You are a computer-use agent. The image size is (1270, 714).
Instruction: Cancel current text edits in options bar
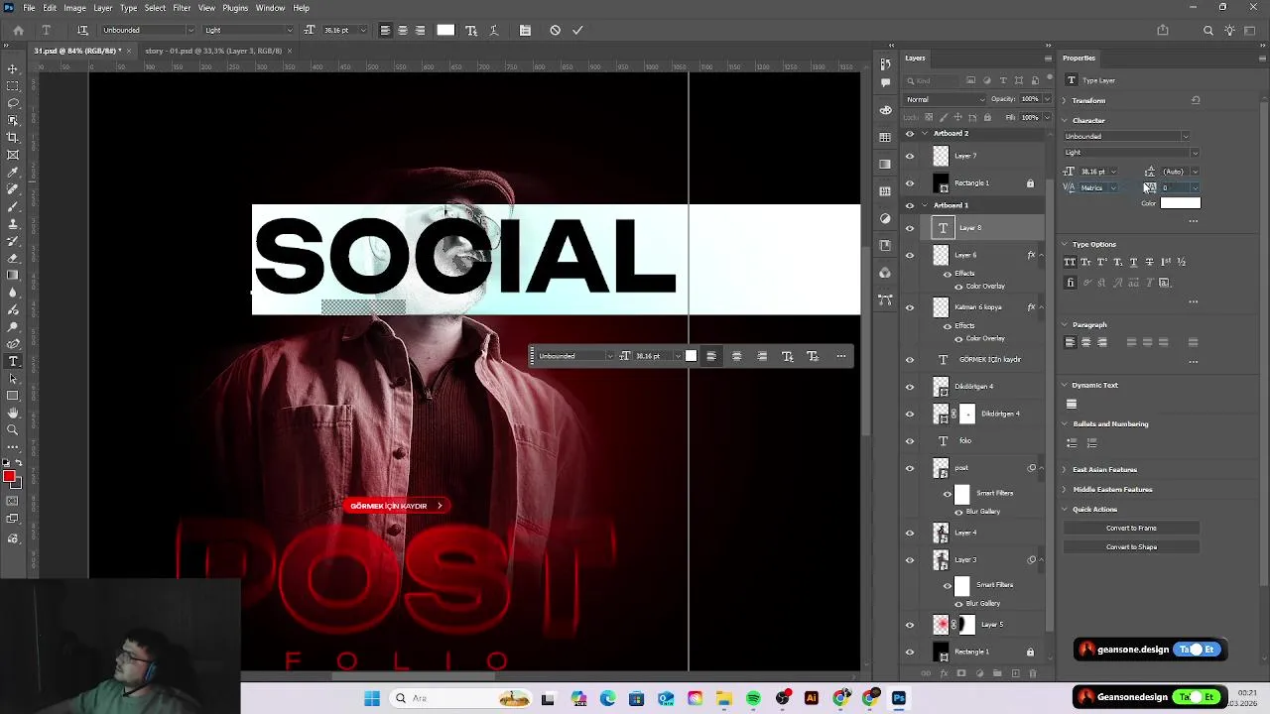555,30
